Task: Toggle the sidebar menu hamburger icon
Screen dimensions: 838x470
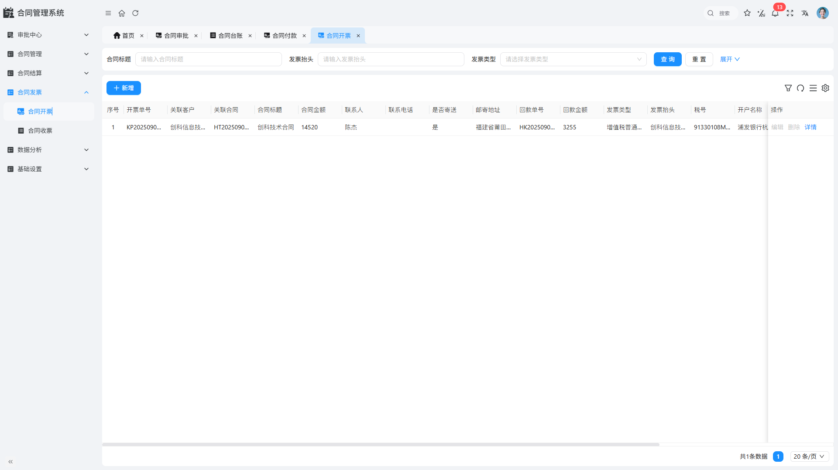Action: 108,13
